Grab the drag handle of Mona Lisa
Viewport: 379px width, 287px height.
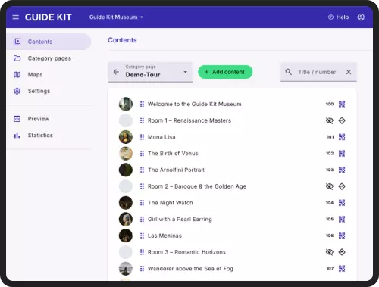tap(142, 137)
